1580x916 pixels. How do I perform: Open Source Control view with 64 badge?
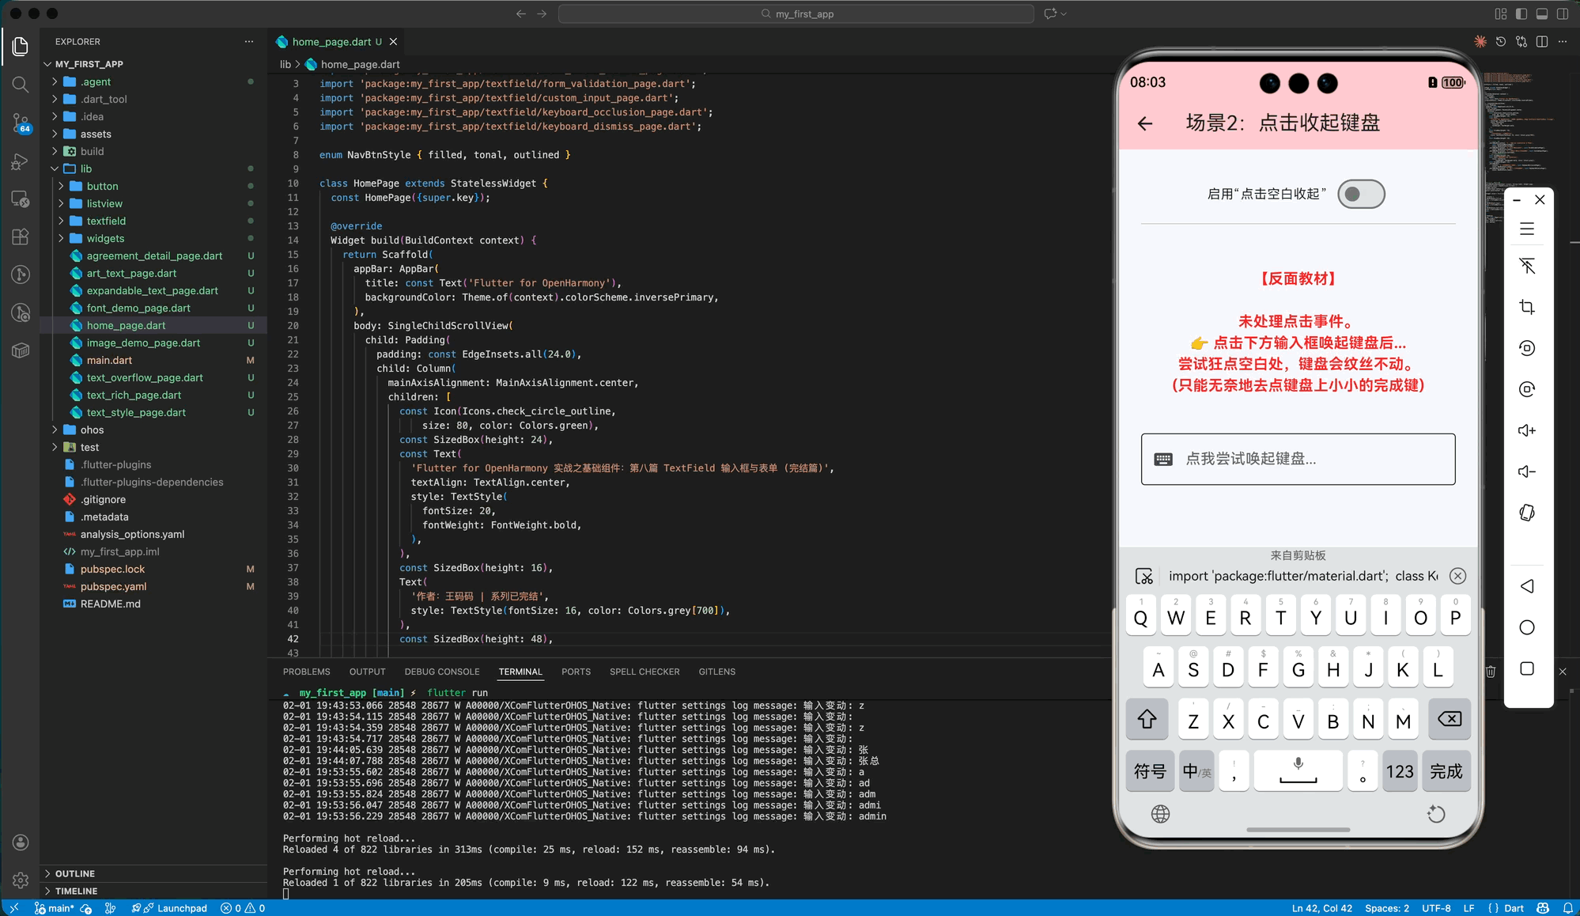[x=21, y=122]
